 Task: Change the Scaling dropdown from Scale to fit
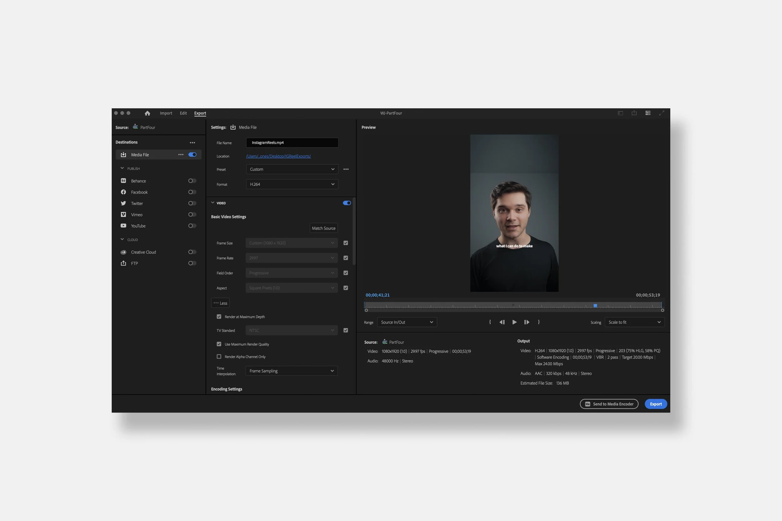click(x=633, y=322)
